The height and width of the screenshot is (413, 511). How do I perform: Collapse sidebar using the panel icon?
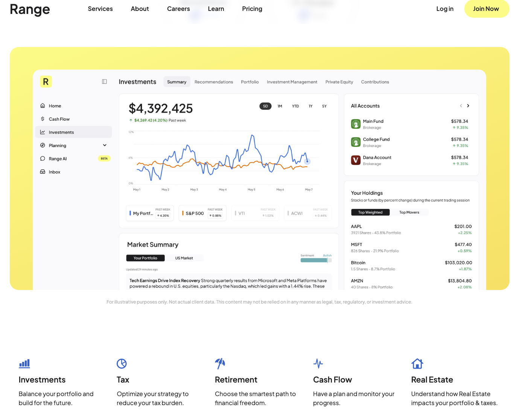point(105,82)
